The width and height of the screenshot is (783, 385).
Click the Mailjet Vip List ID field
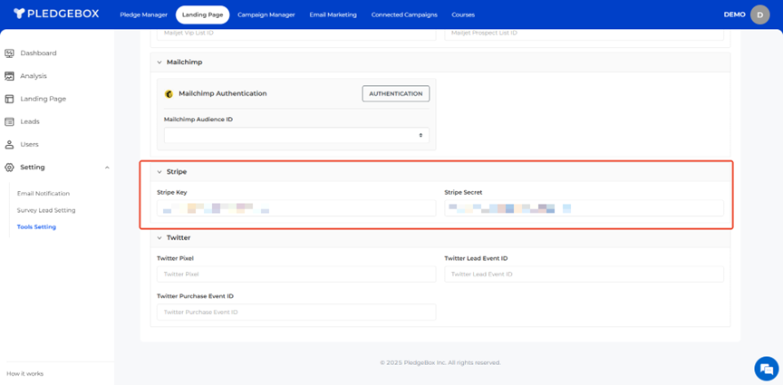pos(296,34)
